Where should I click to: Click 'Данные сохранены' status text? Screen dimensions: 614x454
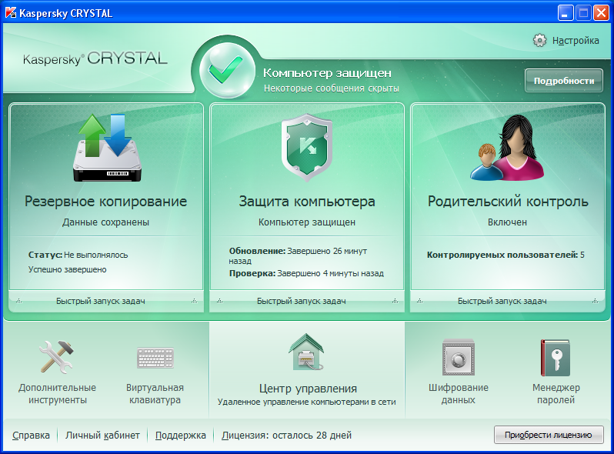(105, 222)
